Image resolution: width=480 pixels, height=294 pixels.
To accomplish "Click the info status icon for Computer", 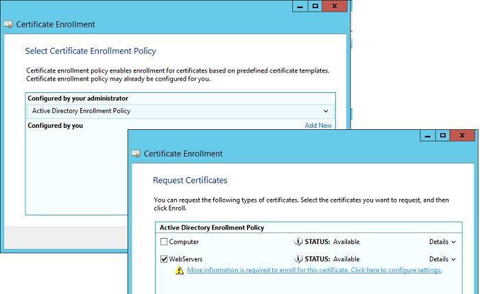I will (298, 241).
